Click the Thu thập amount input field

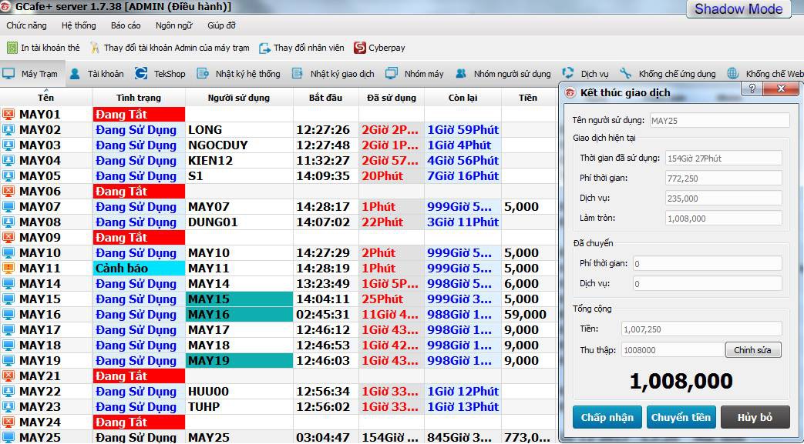(673, 350)
